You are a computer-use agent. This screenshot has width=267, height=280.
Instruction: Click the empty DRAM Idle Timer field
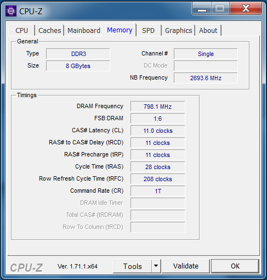pos(158,203)
